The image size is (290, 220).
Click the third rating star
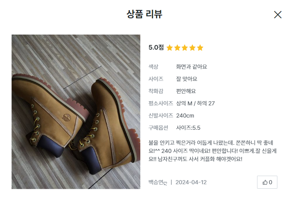[185, 48]
